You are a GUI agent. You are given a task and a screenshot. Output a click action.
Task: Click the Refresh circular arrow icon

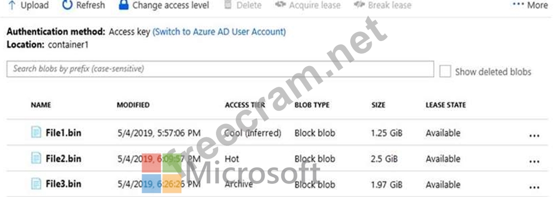[x=67, y=5]
